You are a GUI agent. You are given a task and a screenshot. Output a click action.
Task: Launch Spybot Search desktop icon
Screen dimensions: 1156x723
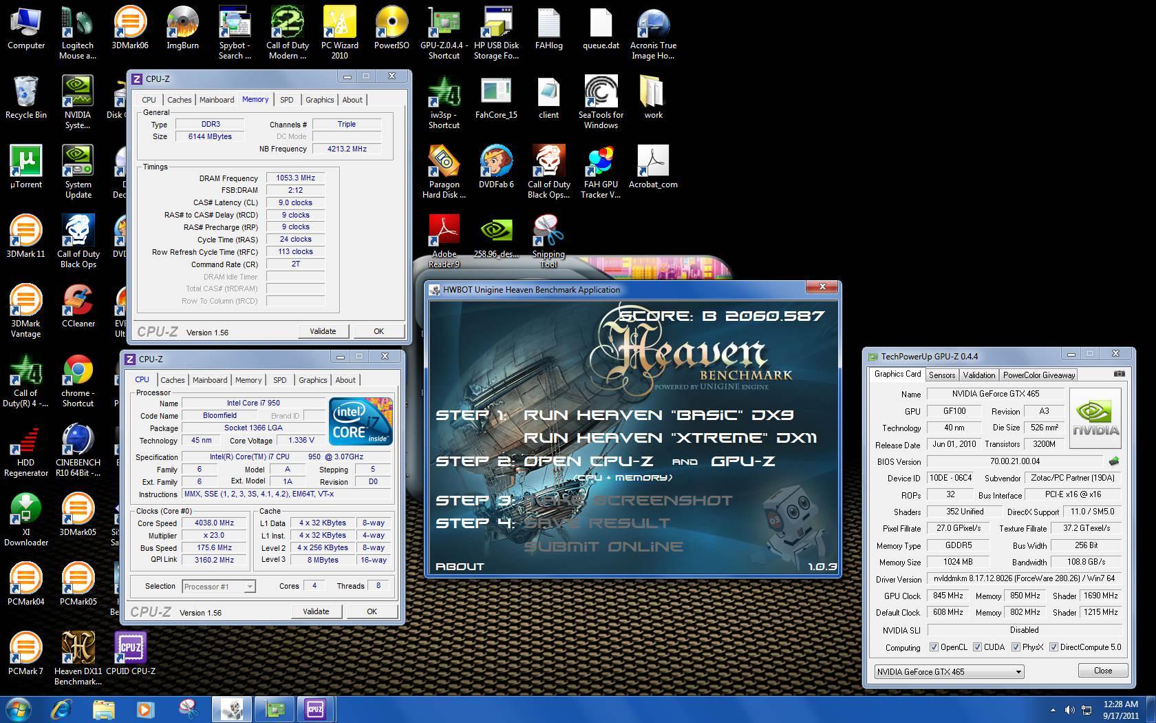235,32
